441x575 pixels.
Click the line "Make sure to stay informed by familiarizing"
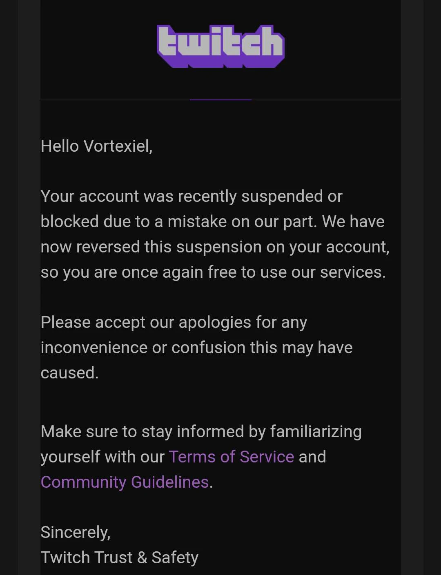point(201,432)
